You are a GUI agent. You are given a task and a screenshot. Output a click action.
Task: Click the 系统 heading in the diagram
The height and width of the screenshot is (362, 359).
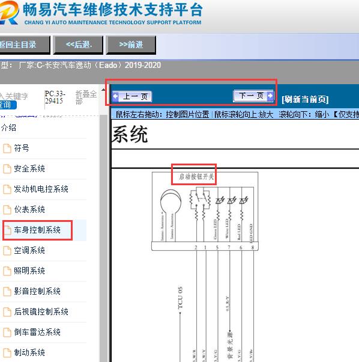tap(130, 135)
